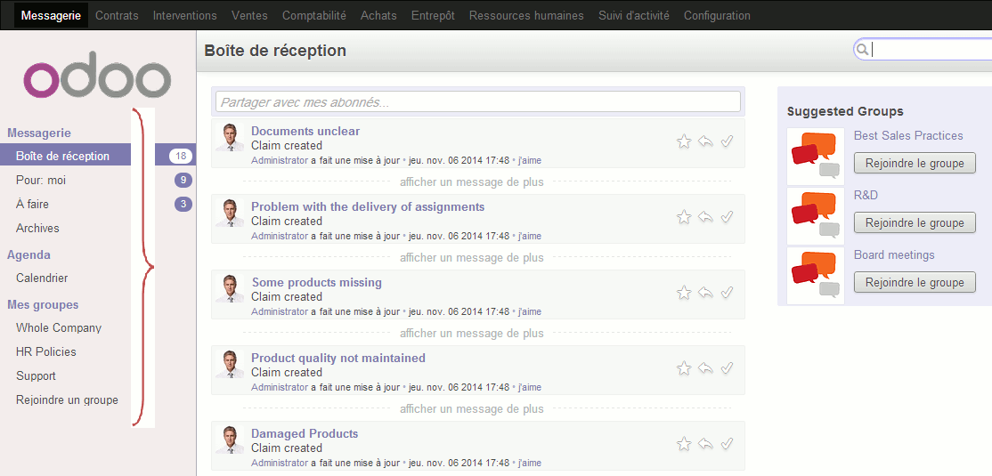Reply to the Damaged Products message
The width and height of the screenshot is (992, 476).
coord(705,444)
